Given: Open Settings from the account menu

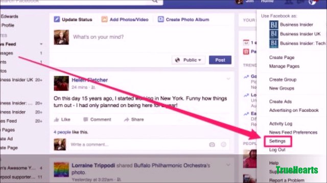Looking at the screenshot, I should (277, 141).
